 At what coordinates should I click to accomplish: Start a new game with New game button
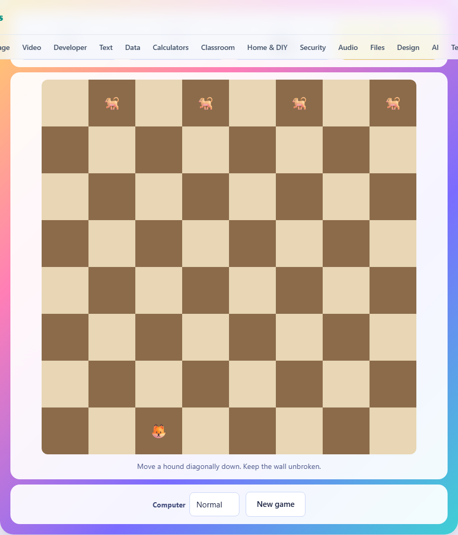tap(275, 504)
